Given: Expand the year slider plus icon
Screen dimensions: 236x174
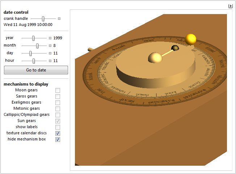Looking at the screenshot, I should pyautogui.click(x=50, y=38).
